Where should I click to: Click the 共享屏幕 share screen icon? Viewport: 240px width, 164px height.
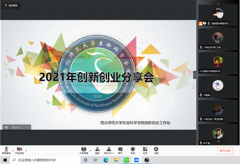coord(83,150)
